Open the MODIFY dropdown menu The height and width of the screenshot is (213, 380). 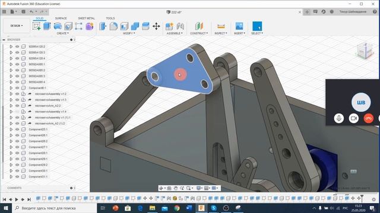pyautogui.click(x=129, y=33)
